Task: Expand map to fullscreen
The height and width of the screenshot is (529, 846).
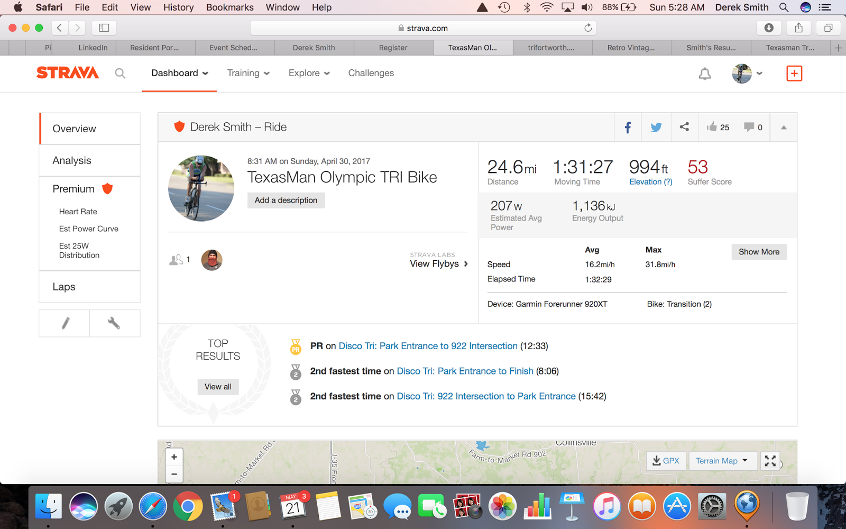Action: [x=770, y=461]
